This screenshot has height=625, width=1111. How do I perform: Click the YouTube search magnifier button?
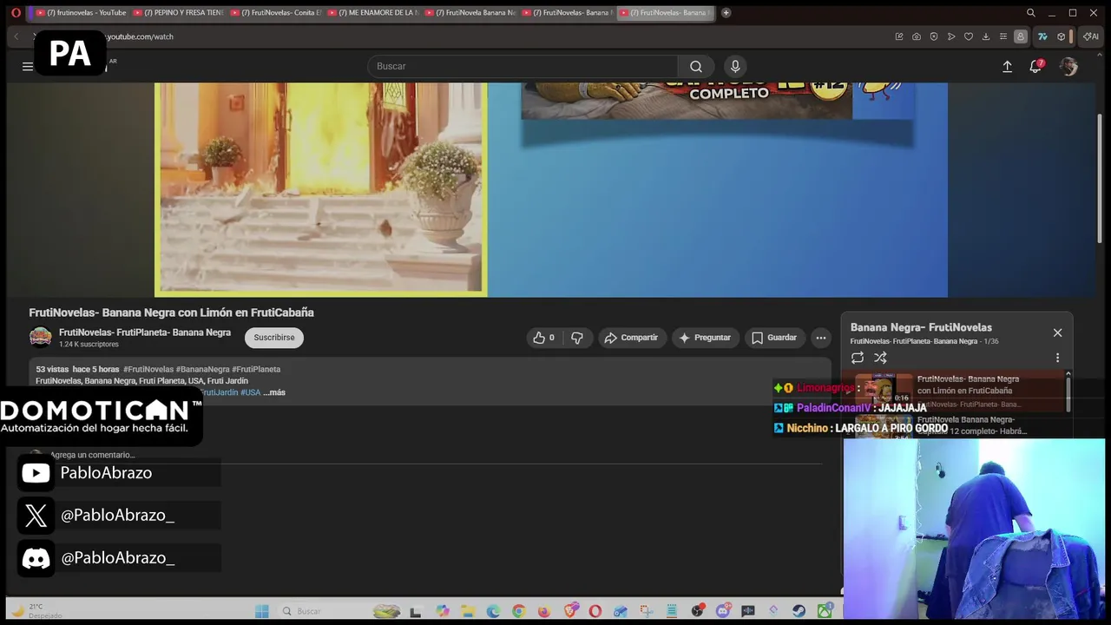tap(696, 66)
